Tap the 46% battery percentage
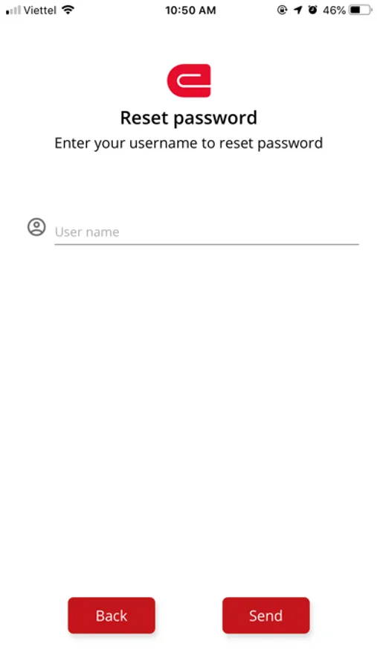The height and width of the screenshot is (670, 377). 335,10
